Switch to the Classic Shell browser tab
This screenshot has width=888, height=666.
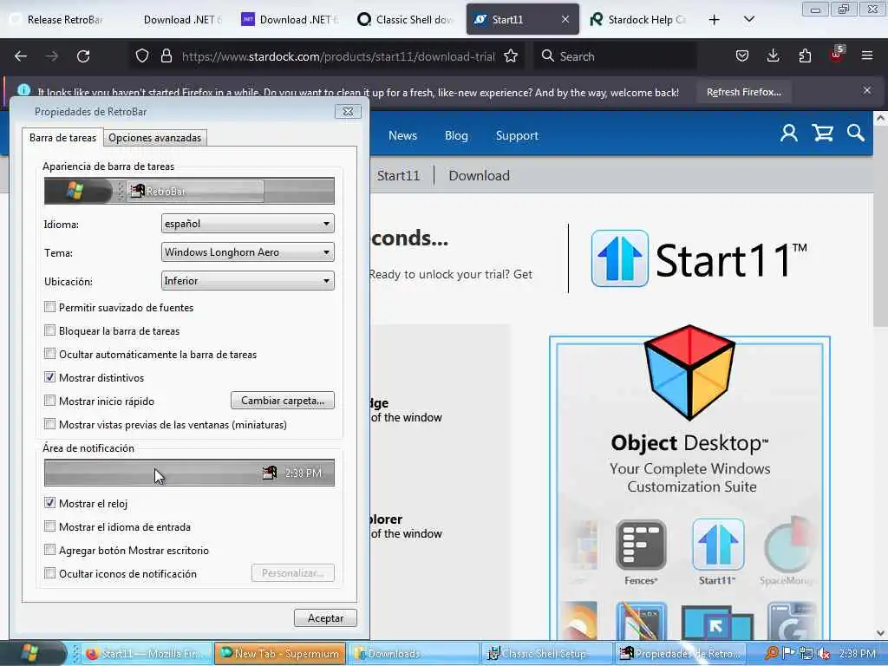tap(406, 20)
